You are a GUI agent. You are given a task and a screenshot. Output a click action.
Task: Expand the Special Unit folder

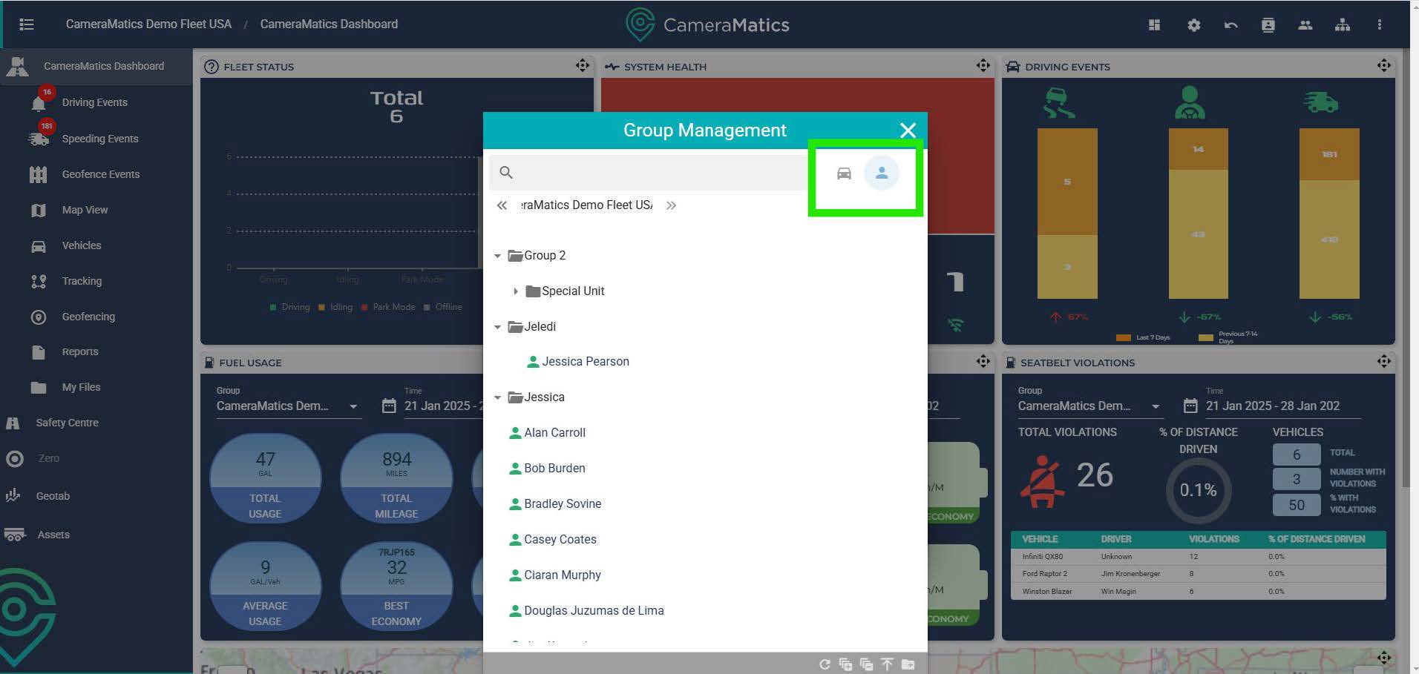[x=515, y=291]
